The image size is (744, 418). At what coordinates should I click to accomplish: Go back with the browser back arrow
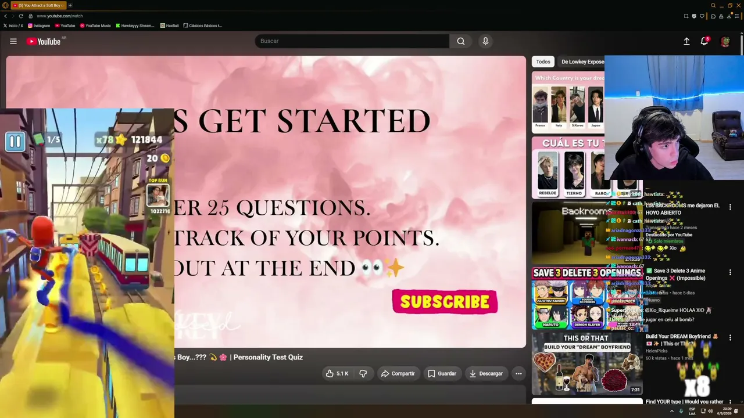coord(5,16)
